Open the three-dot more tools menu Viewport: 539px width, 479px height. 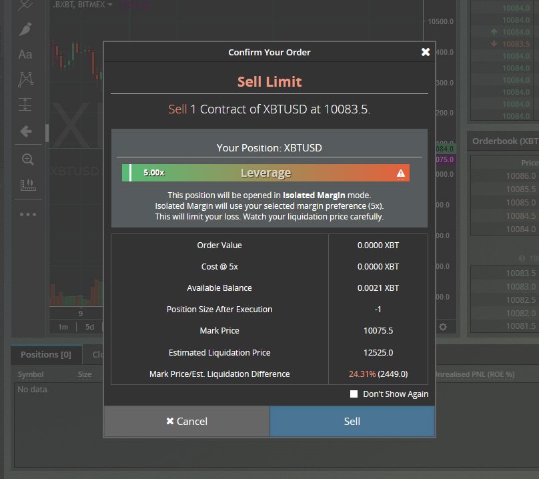point(28,215)
